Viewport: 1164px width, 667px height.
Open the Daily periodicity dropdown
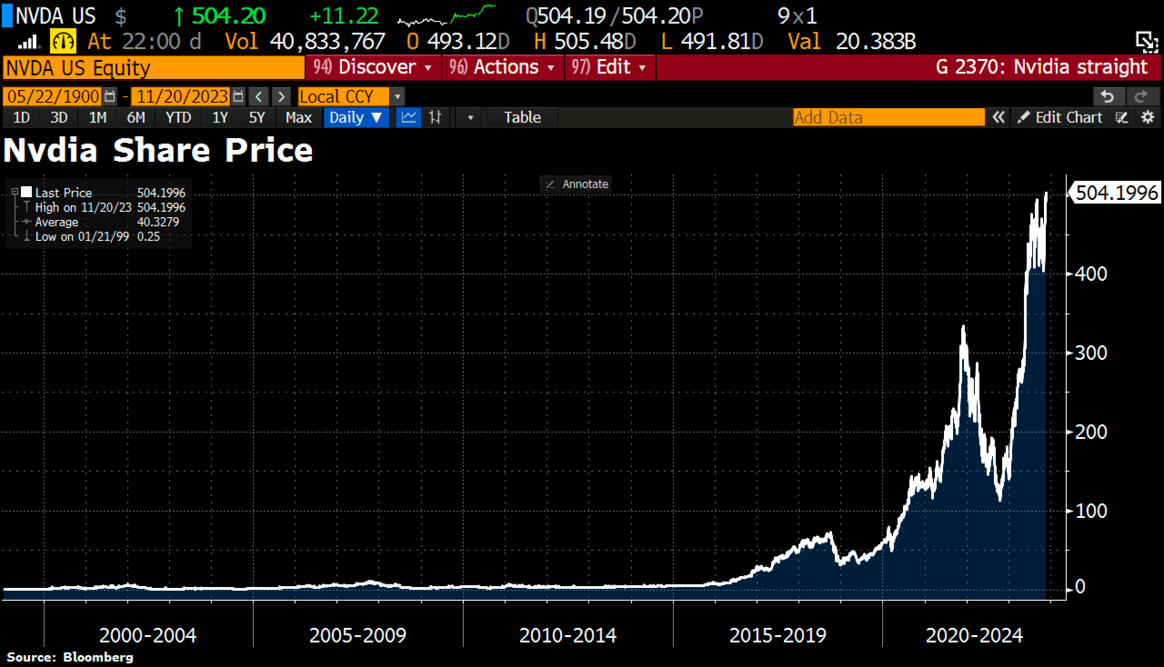click(356, 117)
